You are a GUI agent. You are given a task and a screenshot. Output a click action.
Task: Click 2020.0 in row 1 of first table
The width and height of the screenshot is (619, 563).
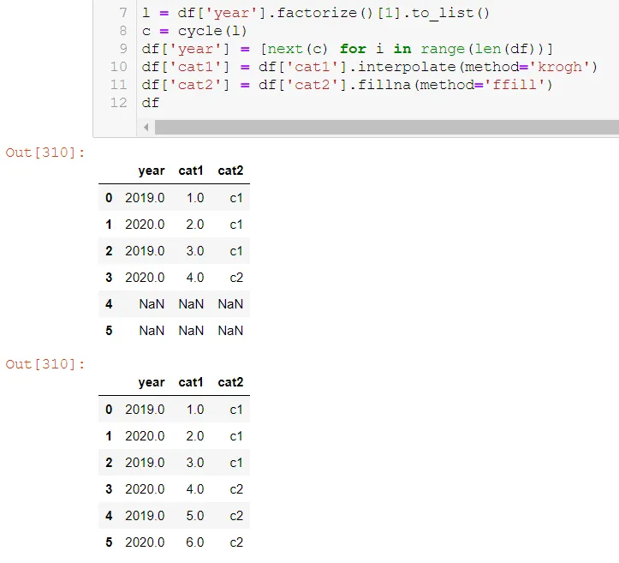[145, 225]
